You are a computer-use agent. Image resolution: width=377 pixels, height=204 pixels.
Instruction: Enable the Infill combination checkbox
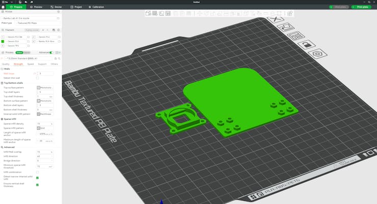pyautogui.click(x=37, y=172)
